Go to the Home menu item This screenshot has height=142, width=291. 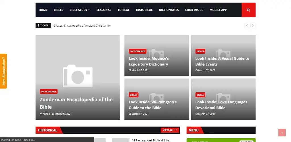pos(43,10)
